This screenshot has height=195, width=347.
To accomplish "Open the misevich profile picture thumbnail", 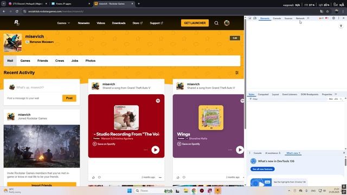I will click(12, 43).
